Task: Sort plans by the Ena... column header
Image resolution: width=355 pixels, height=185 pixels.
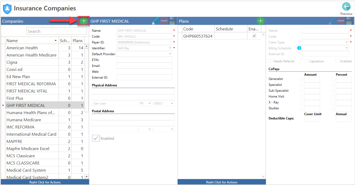Action: coord(254,29)
